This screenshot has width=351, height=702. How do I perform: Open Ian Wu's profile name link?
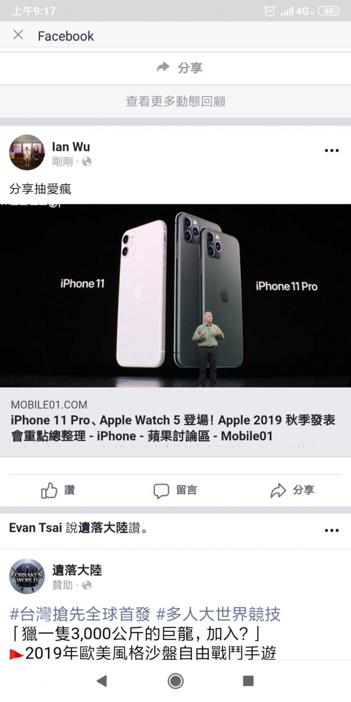[x=71, y=146]
